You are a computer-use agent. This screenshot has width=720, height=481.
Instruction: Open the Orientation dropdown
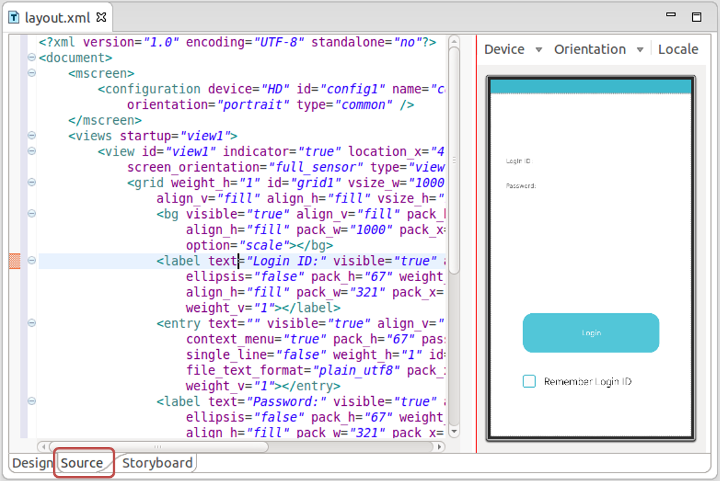[599, 50]
